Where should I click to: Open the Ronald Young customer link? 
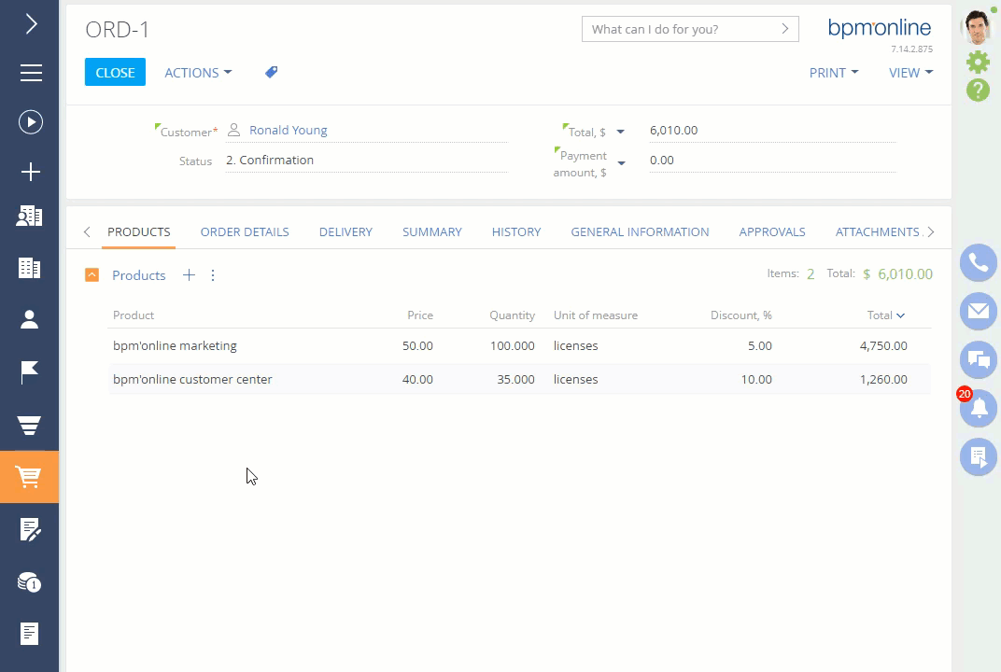[288, 130]
